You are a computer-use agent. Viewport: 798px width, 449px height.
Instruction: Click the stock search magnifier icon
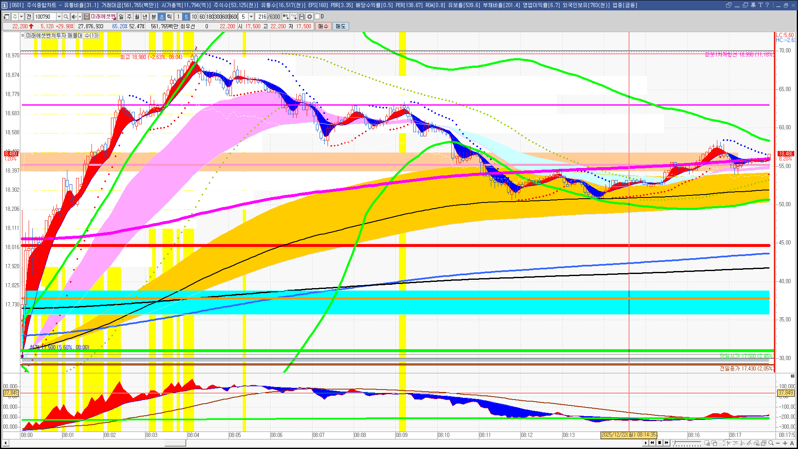point(66,17)
